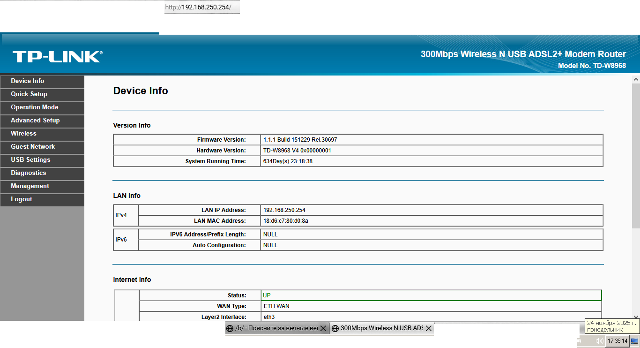Click the vertical scrollbar thumb
Image resolution: width=640 pixels, height=348 pixels.
(x=636, y=156)
